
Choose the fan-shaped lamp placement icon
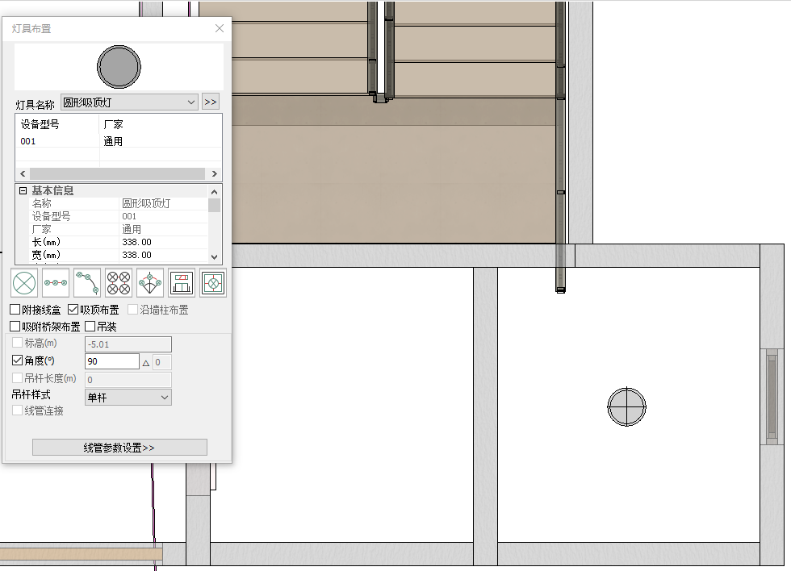[150, 283]
